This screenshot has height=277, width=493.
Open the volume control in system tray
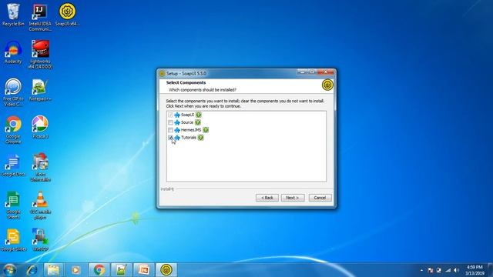click(x=456, y=270)
